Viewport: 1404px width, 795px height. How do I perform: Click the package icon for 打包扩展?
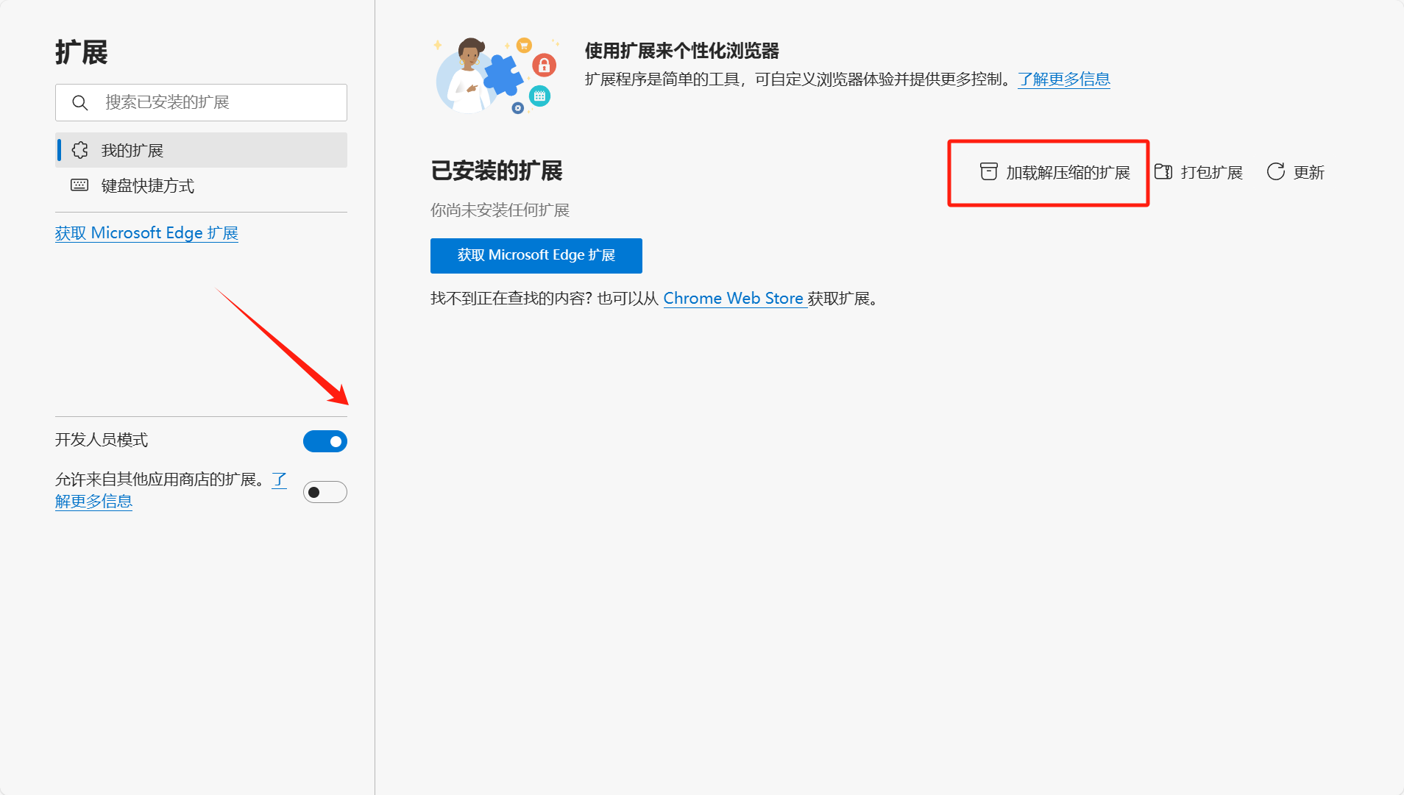1163,172
